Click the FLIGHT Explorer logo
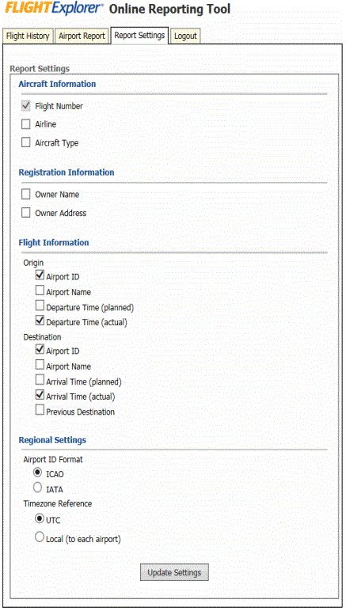Image resolution: width=346 pixels, height=611 pixels. 54,9
